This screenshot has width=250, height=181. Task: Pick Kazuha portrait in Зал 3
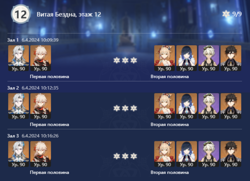click(41, 154)
